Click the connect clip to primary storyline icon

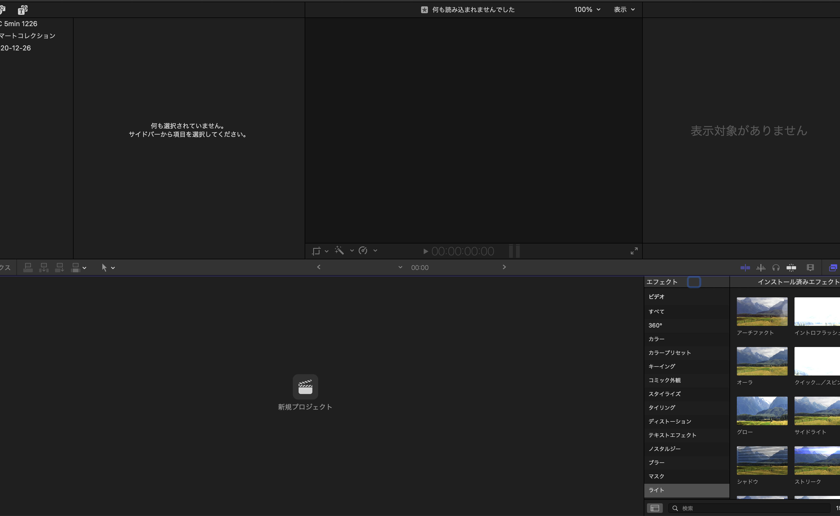click(28, 268)
